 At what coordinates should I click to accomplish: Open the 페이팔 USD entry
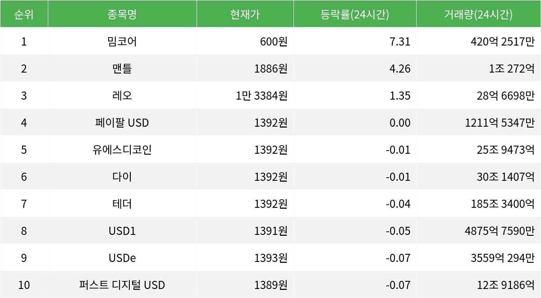122,123
